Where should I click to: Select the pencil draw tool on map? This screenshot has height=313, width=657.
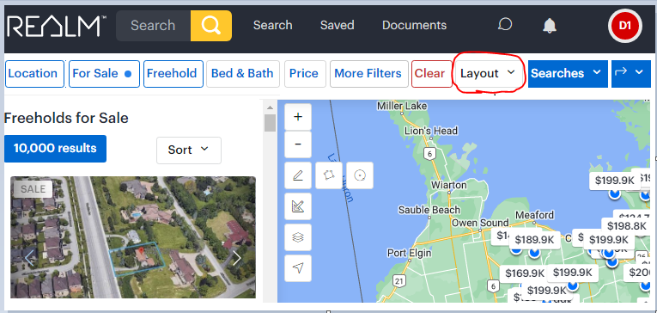tap(298, 175)
